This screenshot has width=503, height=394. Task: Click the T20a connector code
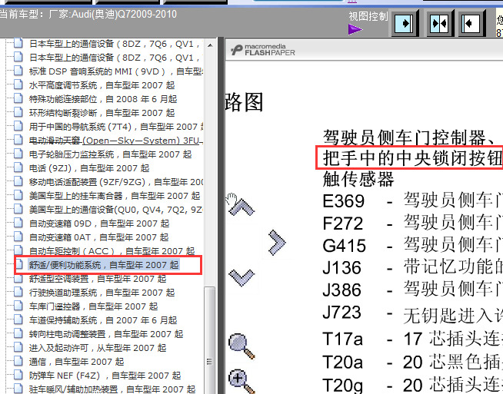tap(342, 363)
